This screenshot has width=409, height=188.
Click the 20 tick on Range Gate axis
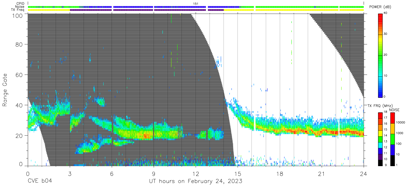[x=19, y=135]
